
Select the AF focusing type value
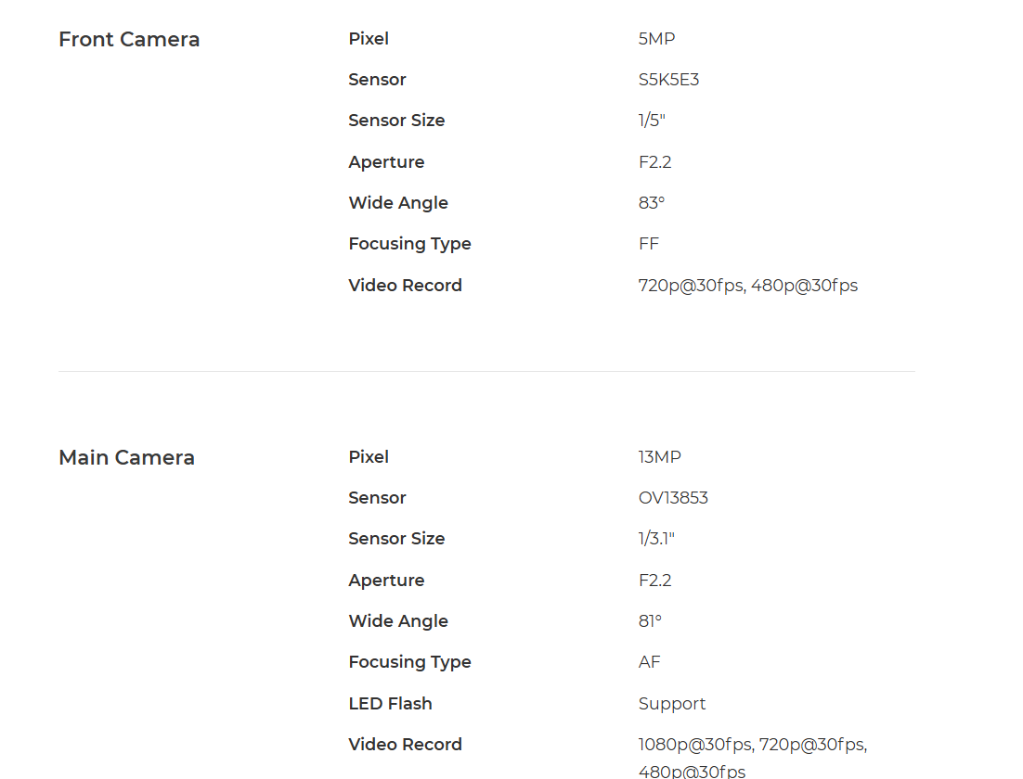point(649,662)
